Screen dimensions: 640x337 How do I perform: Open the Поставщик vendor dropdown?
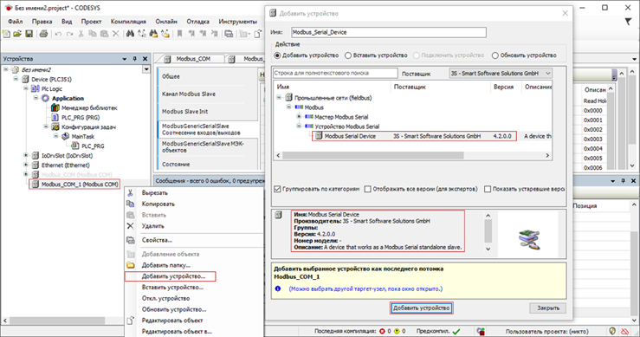(501, 73)
